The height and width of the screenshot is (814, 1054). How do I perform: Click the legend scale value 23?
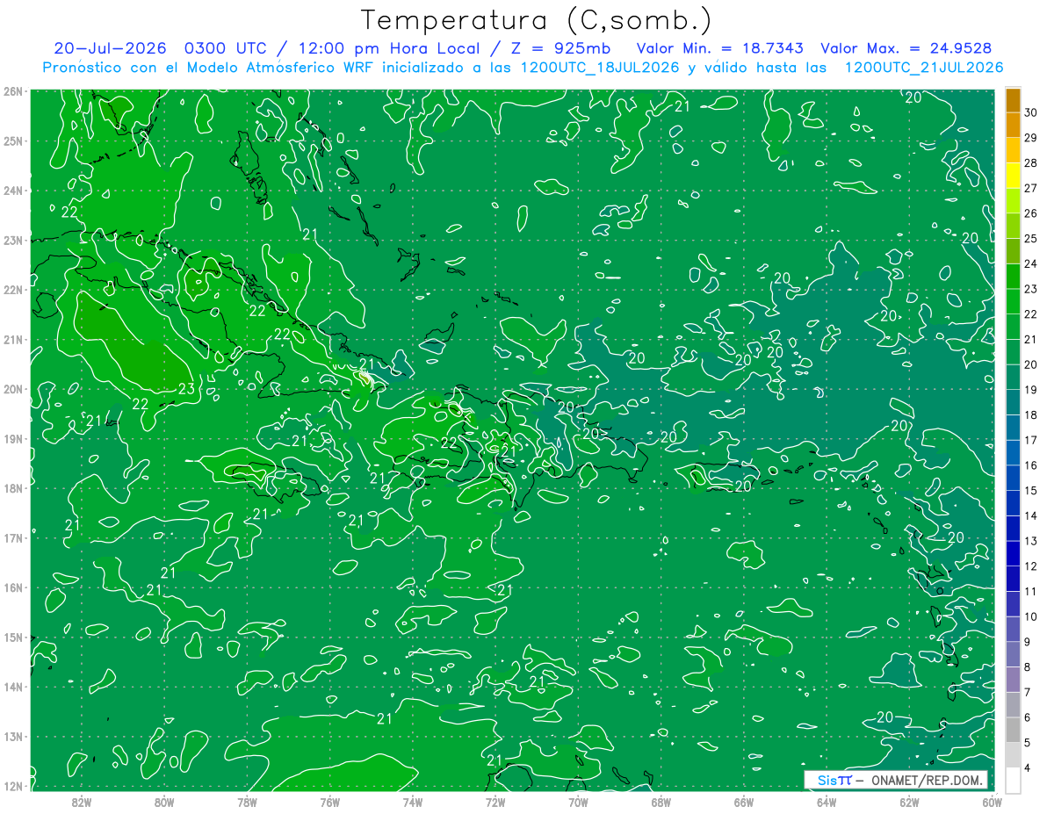point(1031,289)
